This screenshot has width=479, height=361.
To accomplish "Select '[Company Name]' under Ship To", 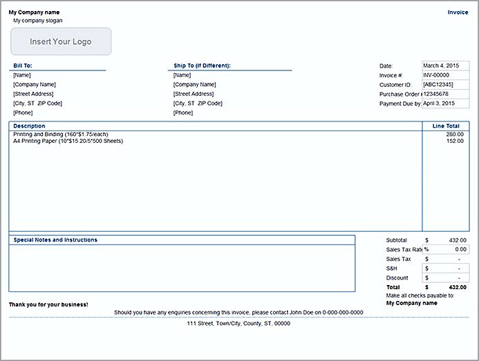I will tap(195, 84).
